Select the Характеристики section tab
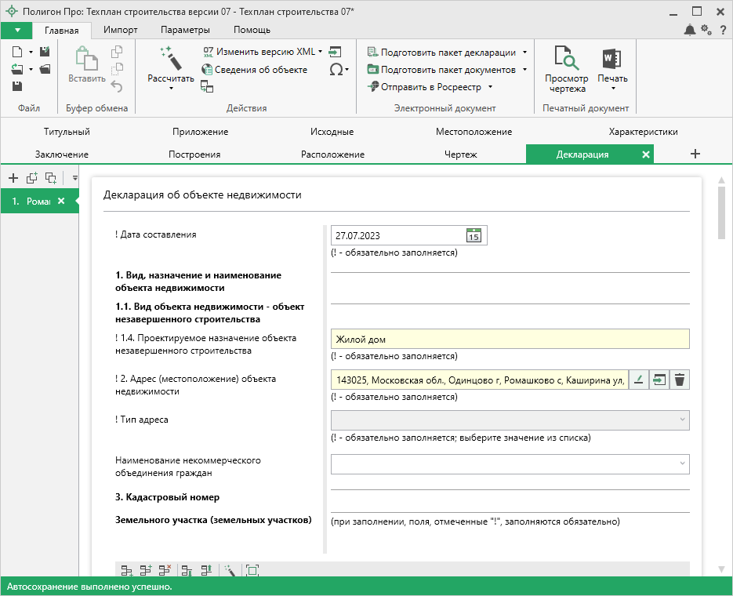The image size is (733, 596). click(643, 132)
